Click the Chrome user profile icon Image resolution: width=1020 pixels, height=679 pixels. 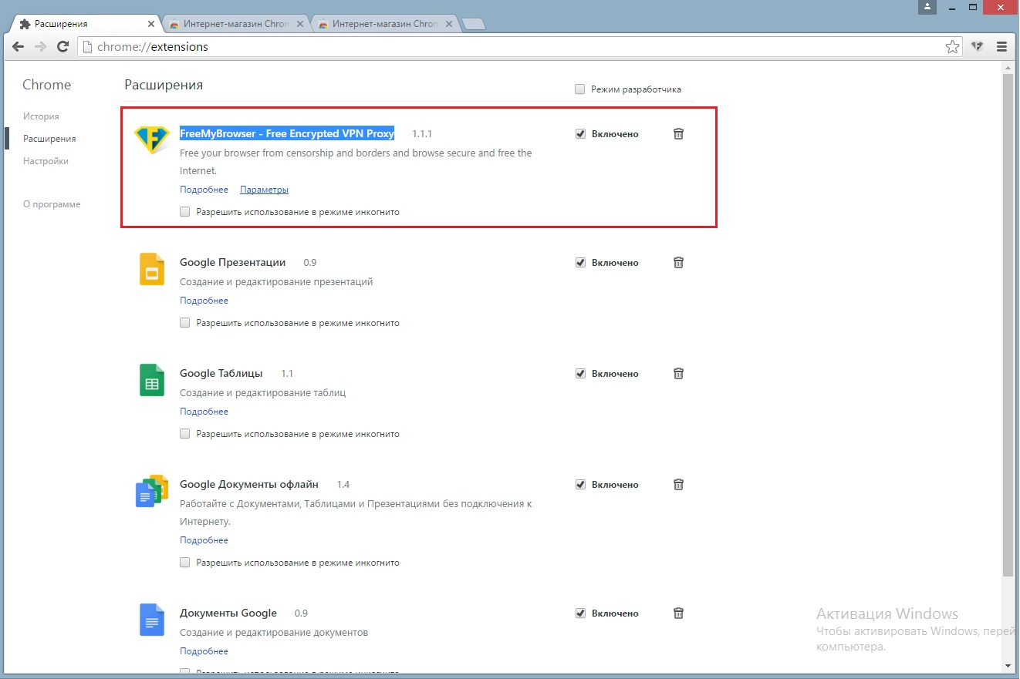[927, 6]
